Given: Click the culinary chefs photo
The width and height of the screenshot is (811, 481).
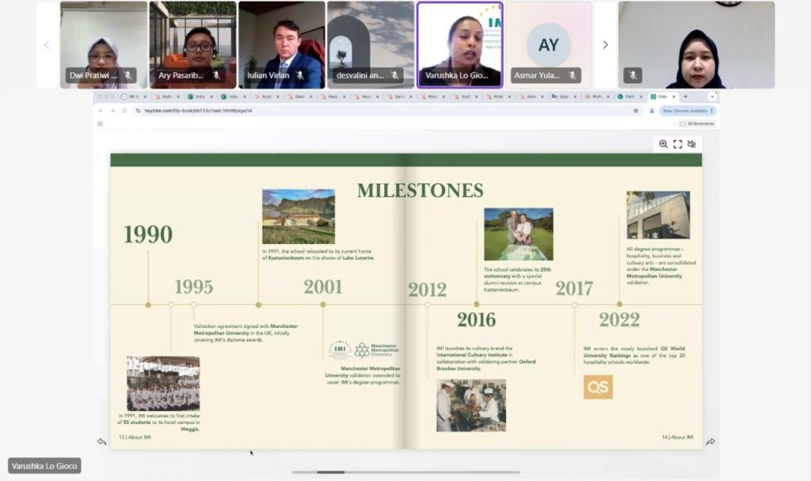Looking at the screenshot, I should pos(471,406).
